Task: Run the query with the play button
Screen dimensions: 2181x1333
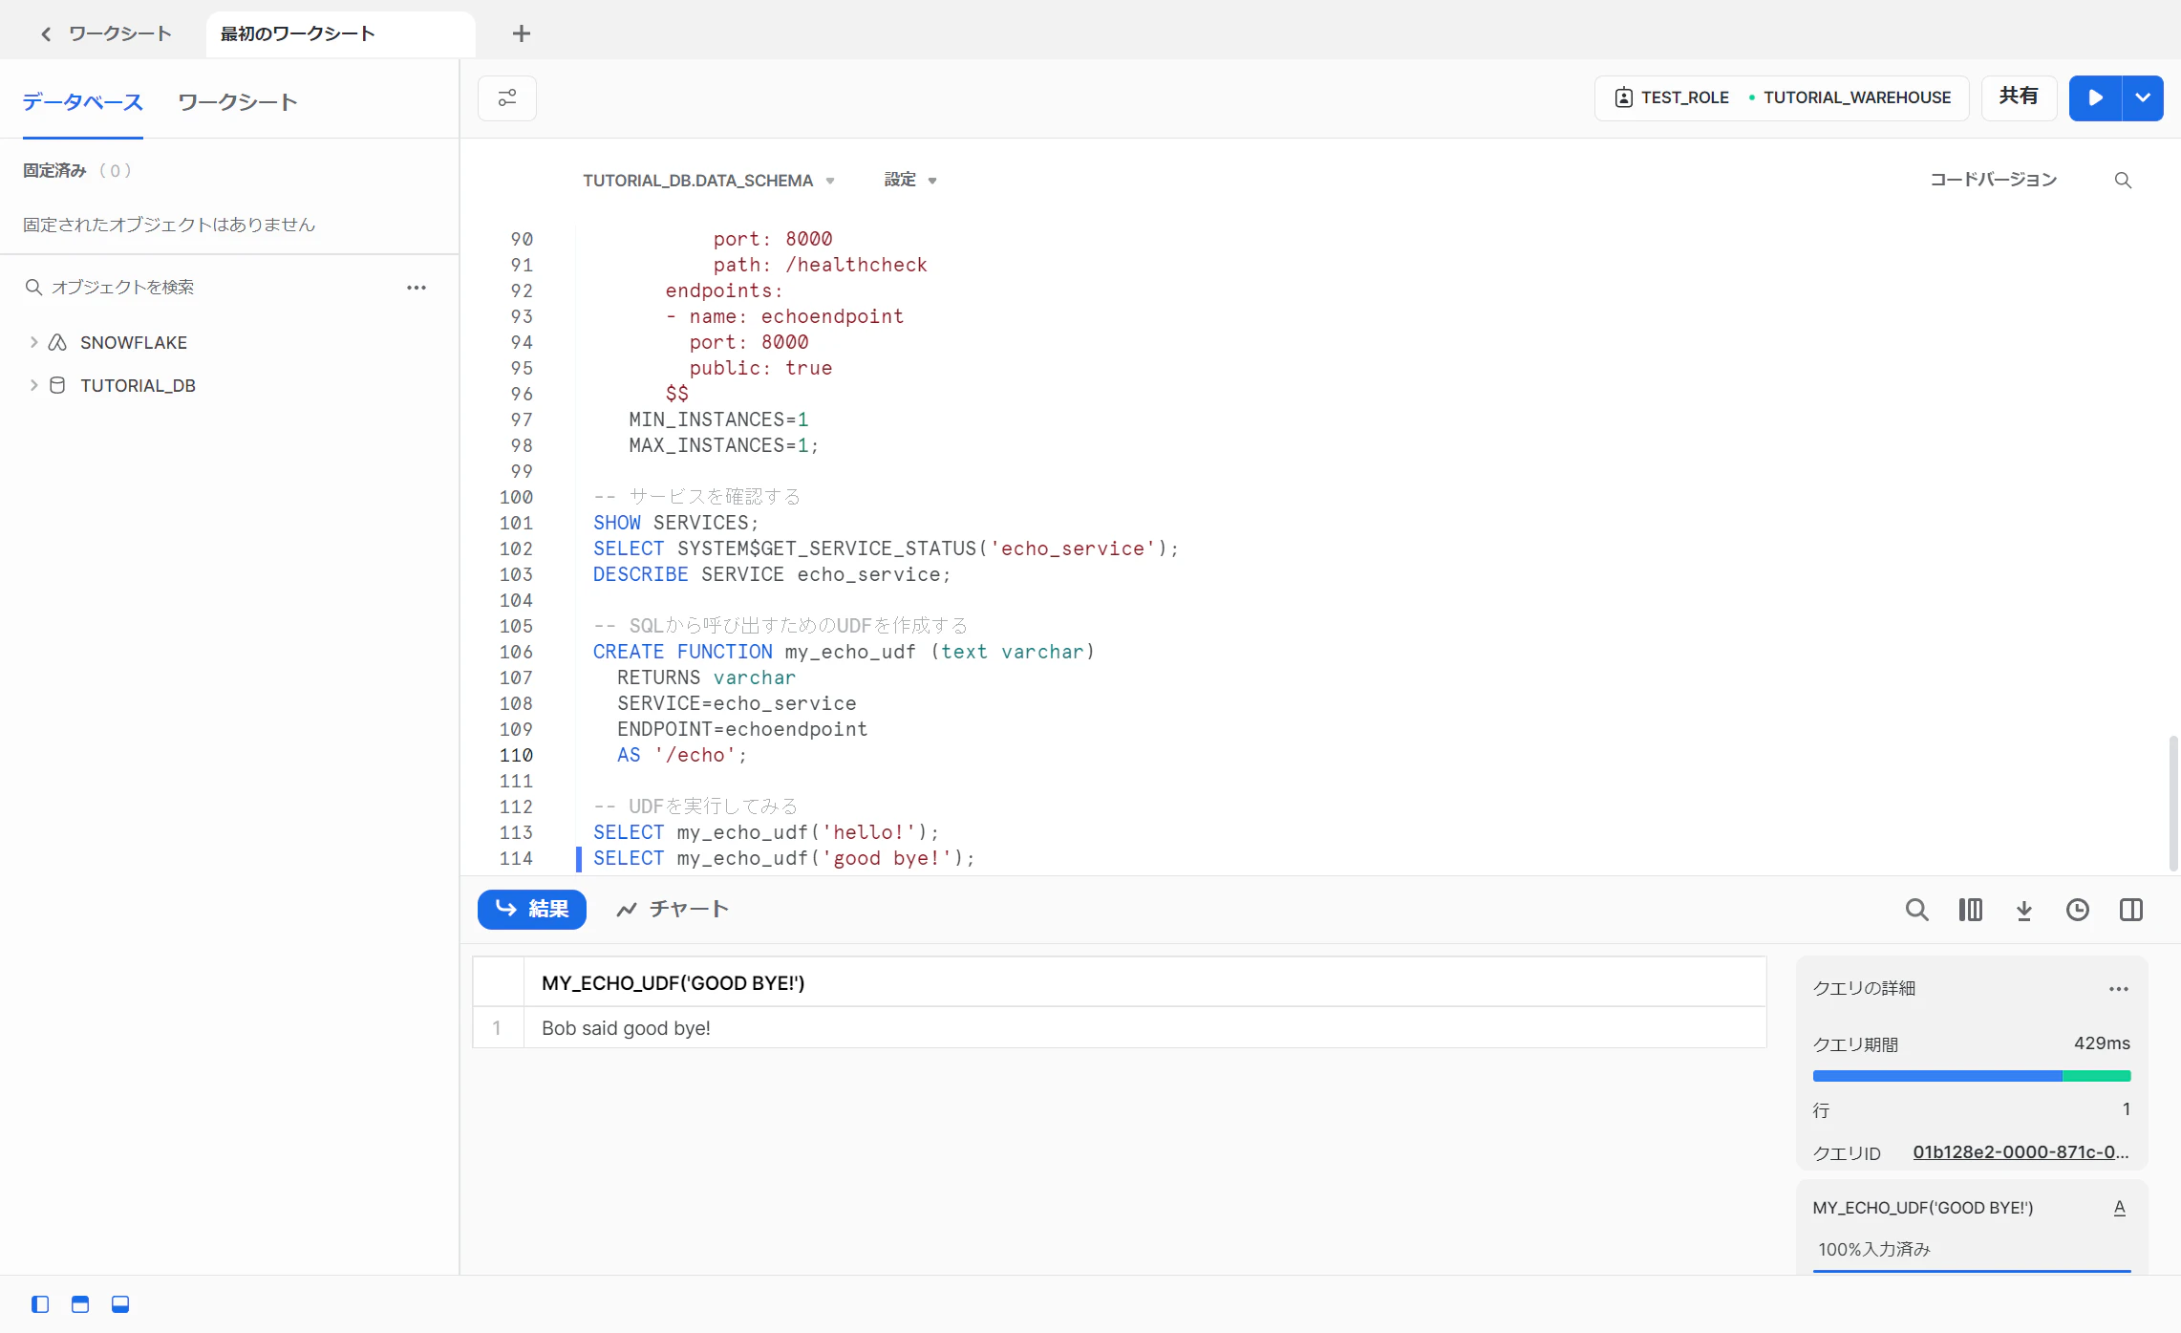Action: pyautogui.click(x=2095, y=98)
